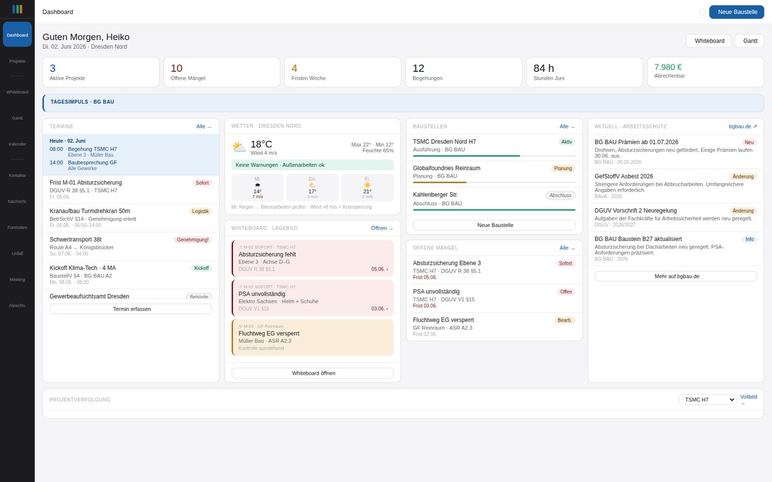
Task: Open the BG BAU Baustein B27 aktualisiert news
Action: click(x=676, y=249)
